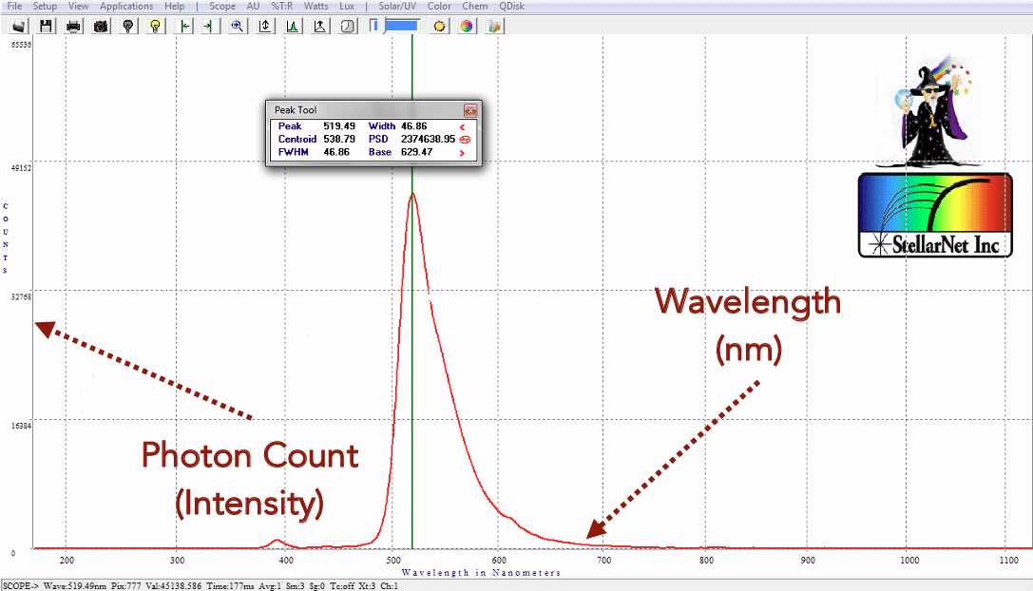Jump to the previous peak arrow
The width and height of the screenshot is (1033, 591).
[462, 125]
